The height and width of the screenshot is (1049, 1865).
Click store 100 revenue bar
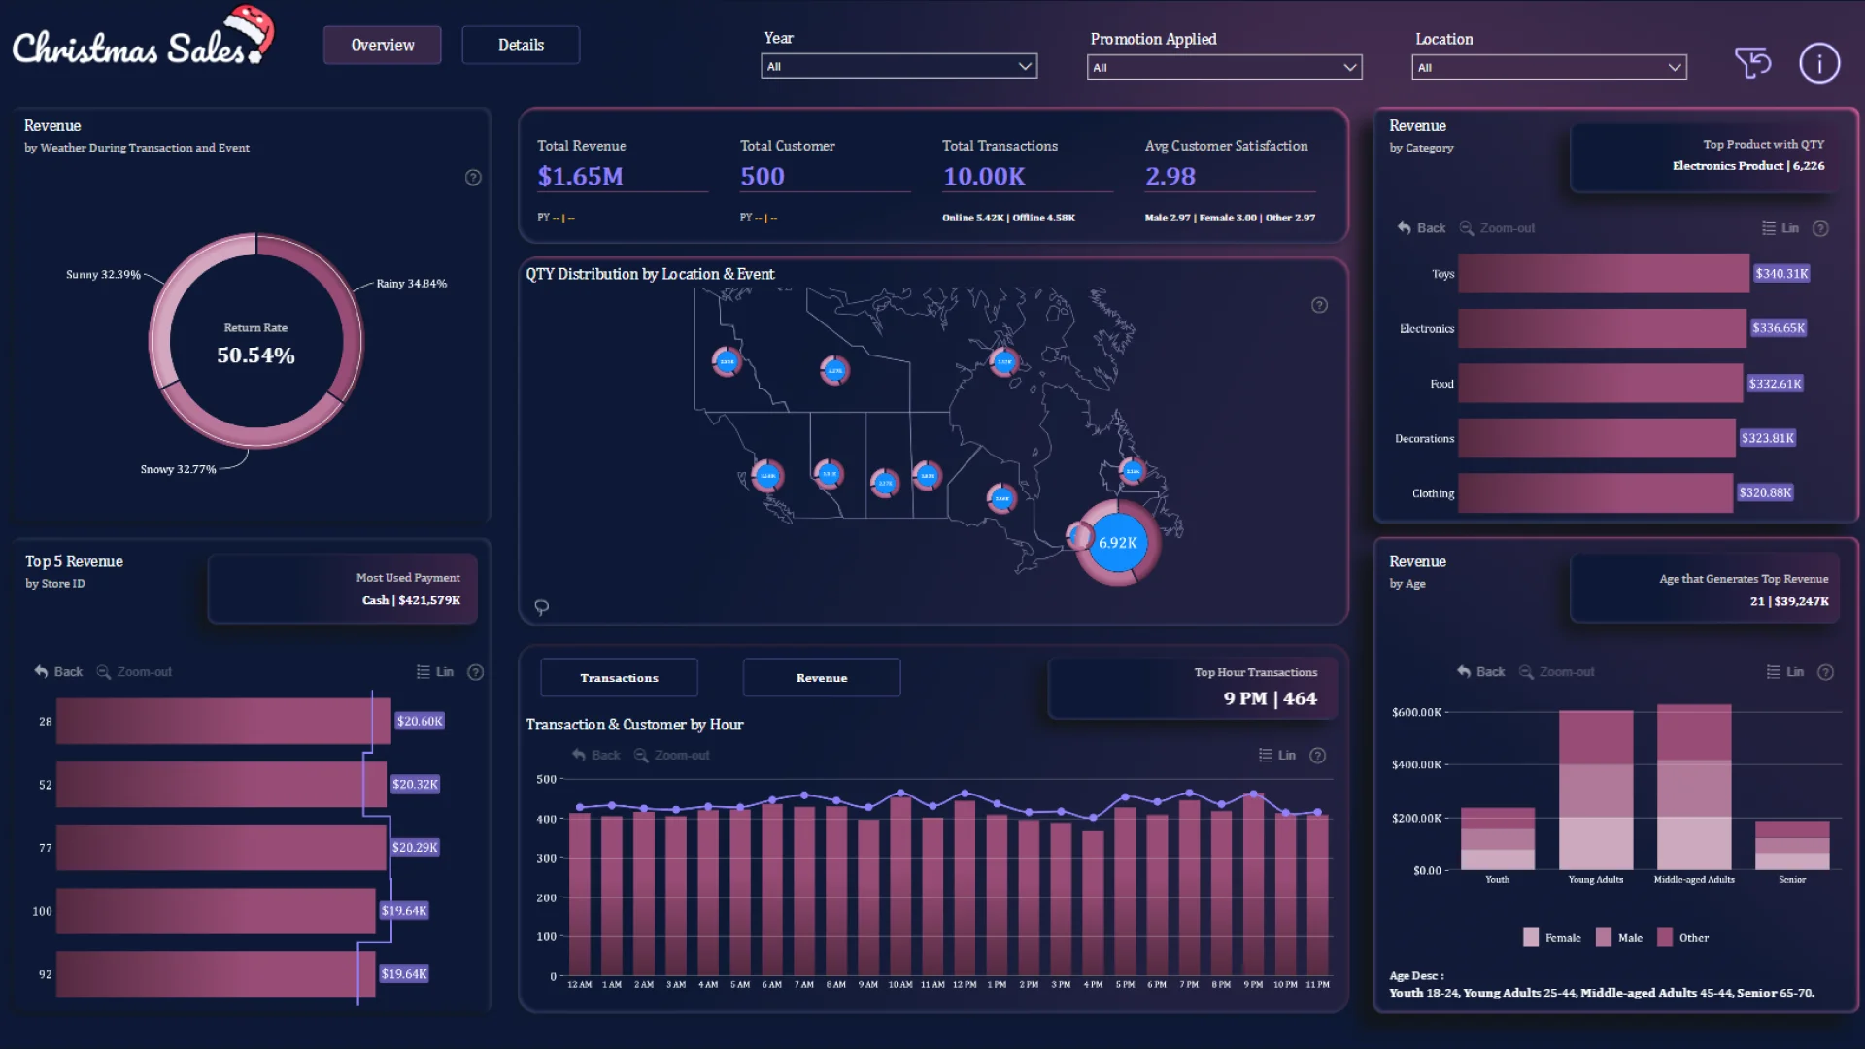tap(216, 910)
